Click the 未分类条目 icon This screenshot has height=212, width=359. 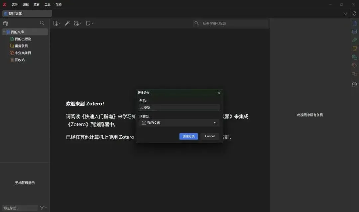coord(12,53)
